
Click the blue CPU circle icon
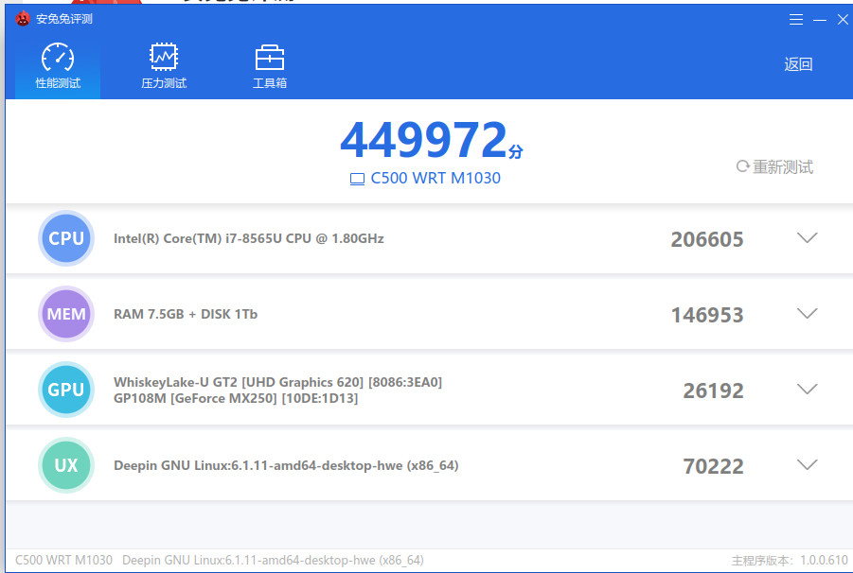66,238
